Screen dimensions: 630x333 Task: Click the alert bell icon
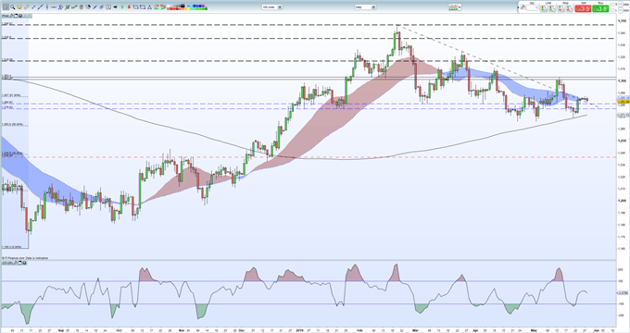pos(19,6)
